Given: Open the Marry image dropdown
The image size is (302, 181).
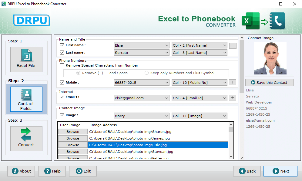Looking at the screenshot, I should (141, 116).
